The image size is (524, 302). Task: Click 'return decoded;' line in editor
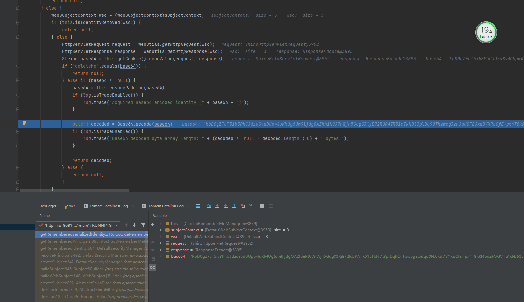tap(92, 160)
